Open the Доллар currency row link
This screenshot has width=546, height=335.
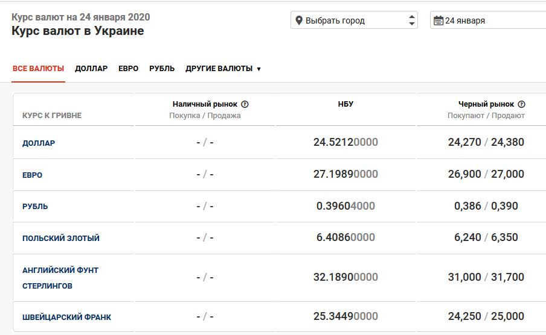tap(39, 143)
